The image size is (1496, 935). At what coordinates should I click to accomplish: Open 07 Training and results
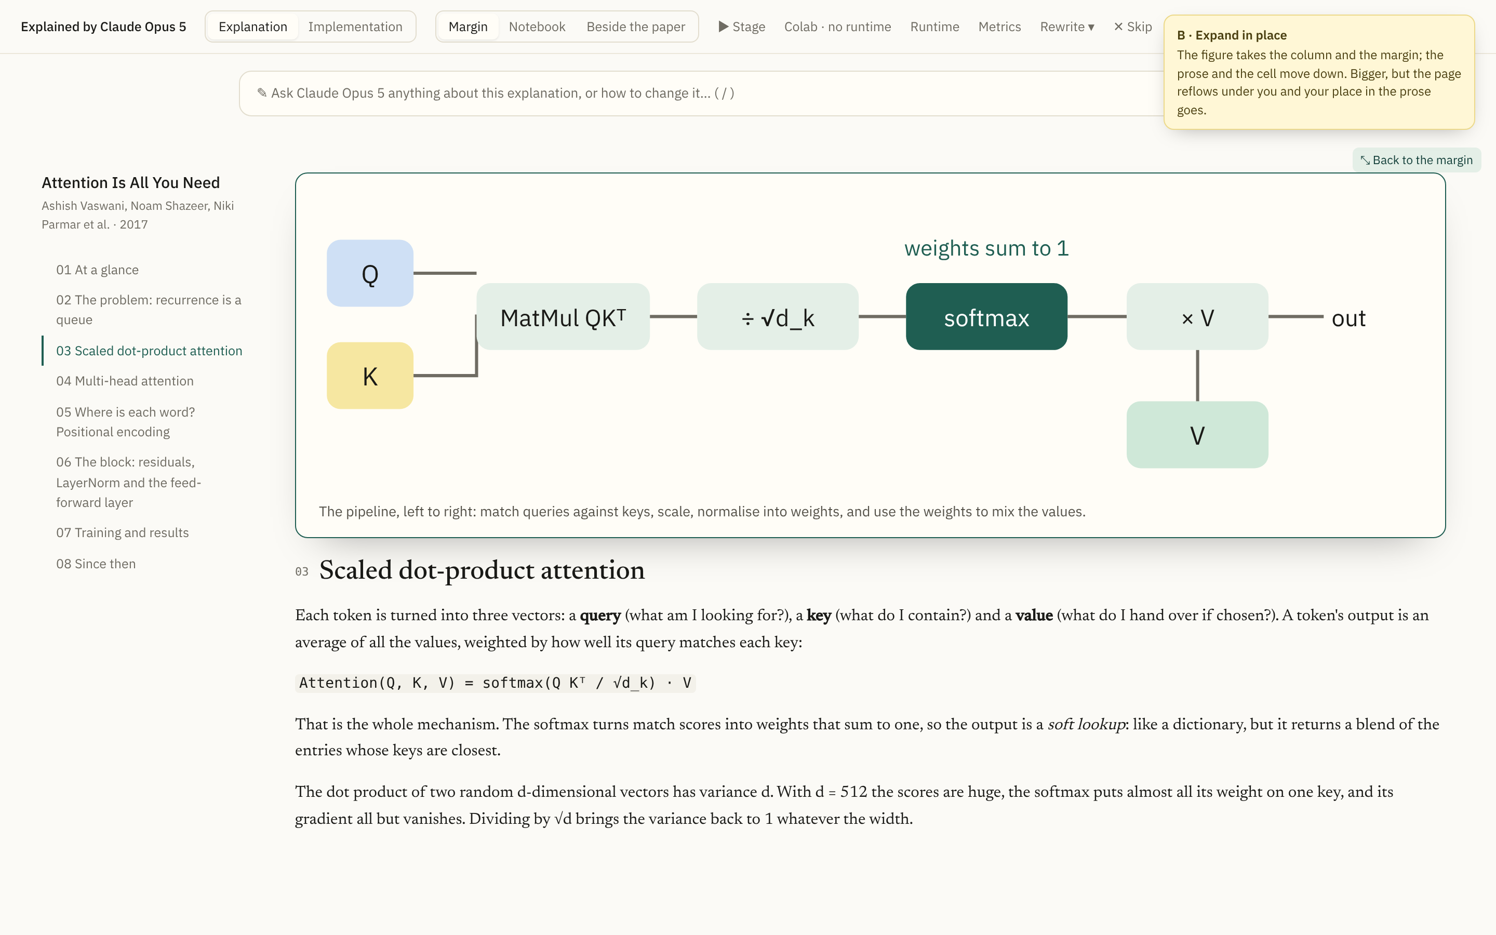pos(123,532)
